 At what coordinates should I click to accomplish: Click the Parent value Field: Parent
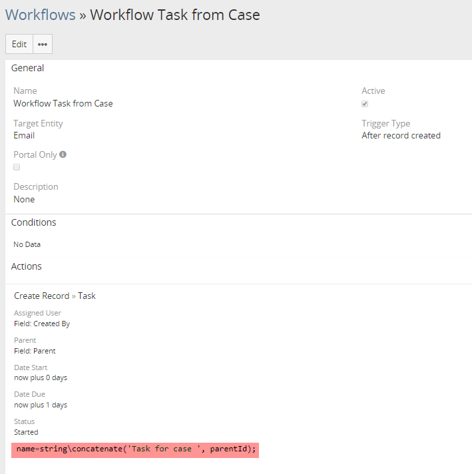35,351
